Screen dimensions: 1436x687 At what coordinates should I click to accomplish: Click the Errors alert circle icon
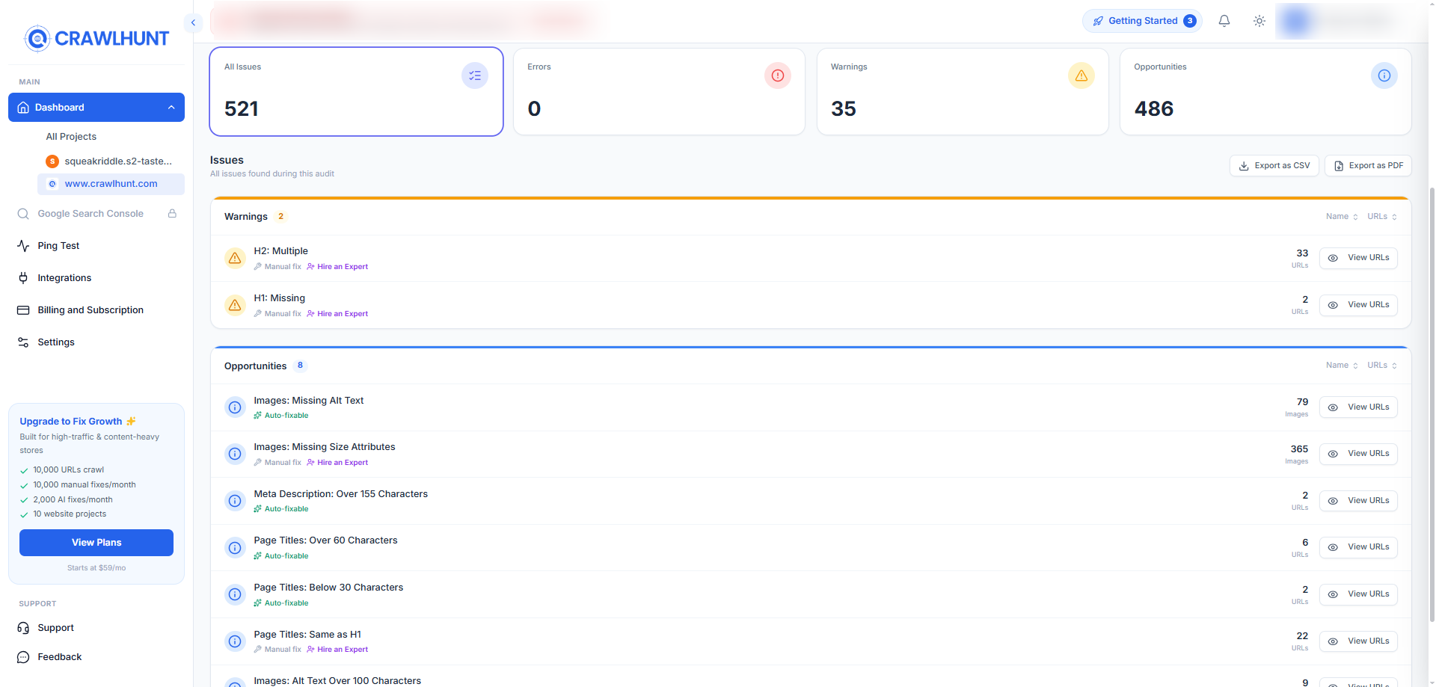tap(778, 76)
